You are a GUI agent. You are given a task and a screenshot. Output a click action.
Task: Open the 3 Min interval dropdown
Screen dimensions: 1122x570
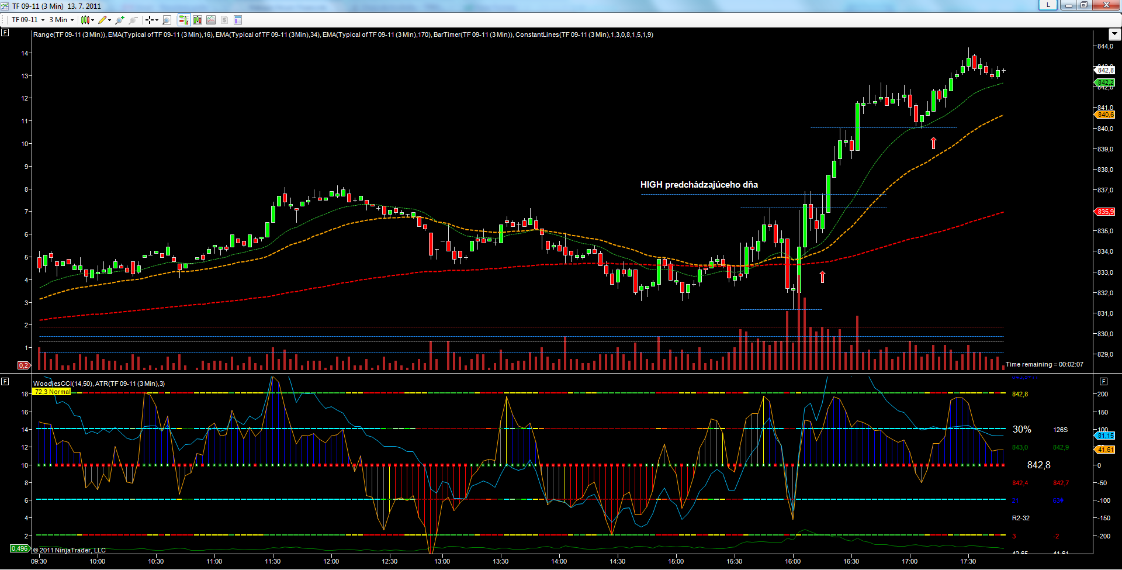[x=61, y=20]
